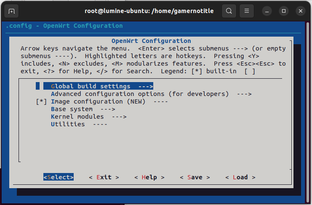Select the Utilities menu entry
Image resolution: width=312 pixels, height=205 pixels.
68,124
